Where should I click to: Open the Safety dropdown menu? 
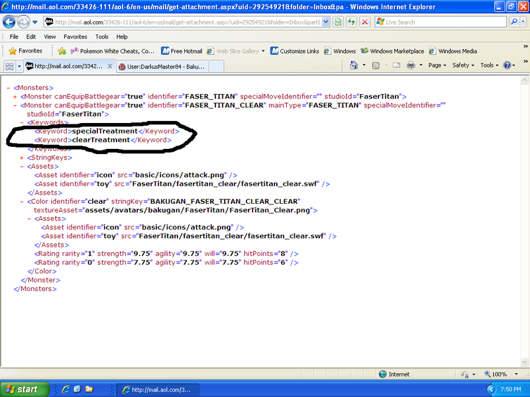click(x=463, y=66)
